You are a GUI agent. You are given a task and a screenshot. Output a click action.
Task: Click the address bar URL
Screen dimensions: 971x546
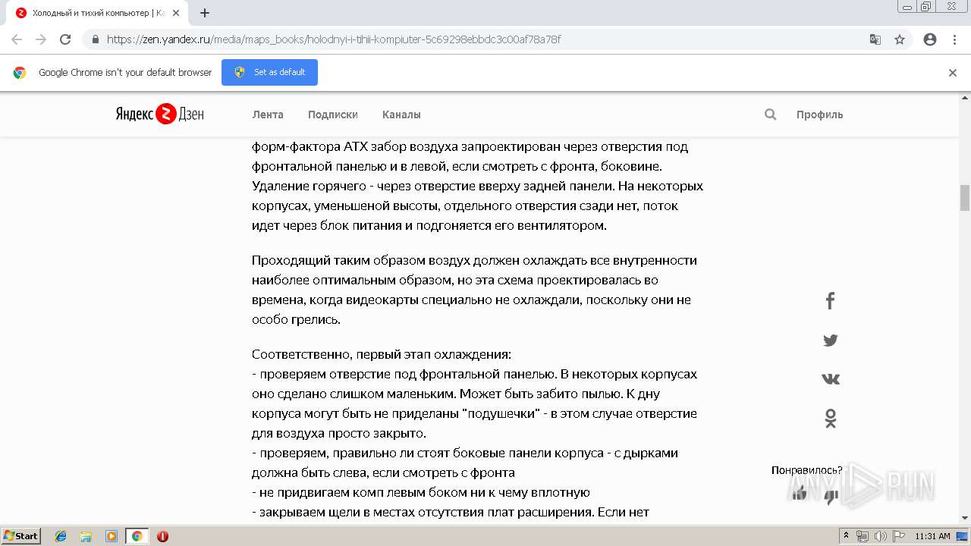[x=334, y=39]
